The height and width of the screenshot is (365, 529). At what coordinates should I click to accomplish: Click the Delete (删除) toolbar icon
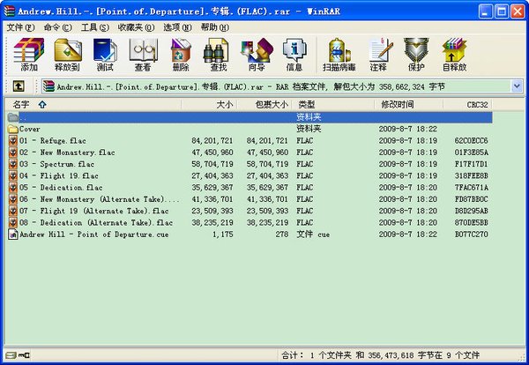pos(181,55)
